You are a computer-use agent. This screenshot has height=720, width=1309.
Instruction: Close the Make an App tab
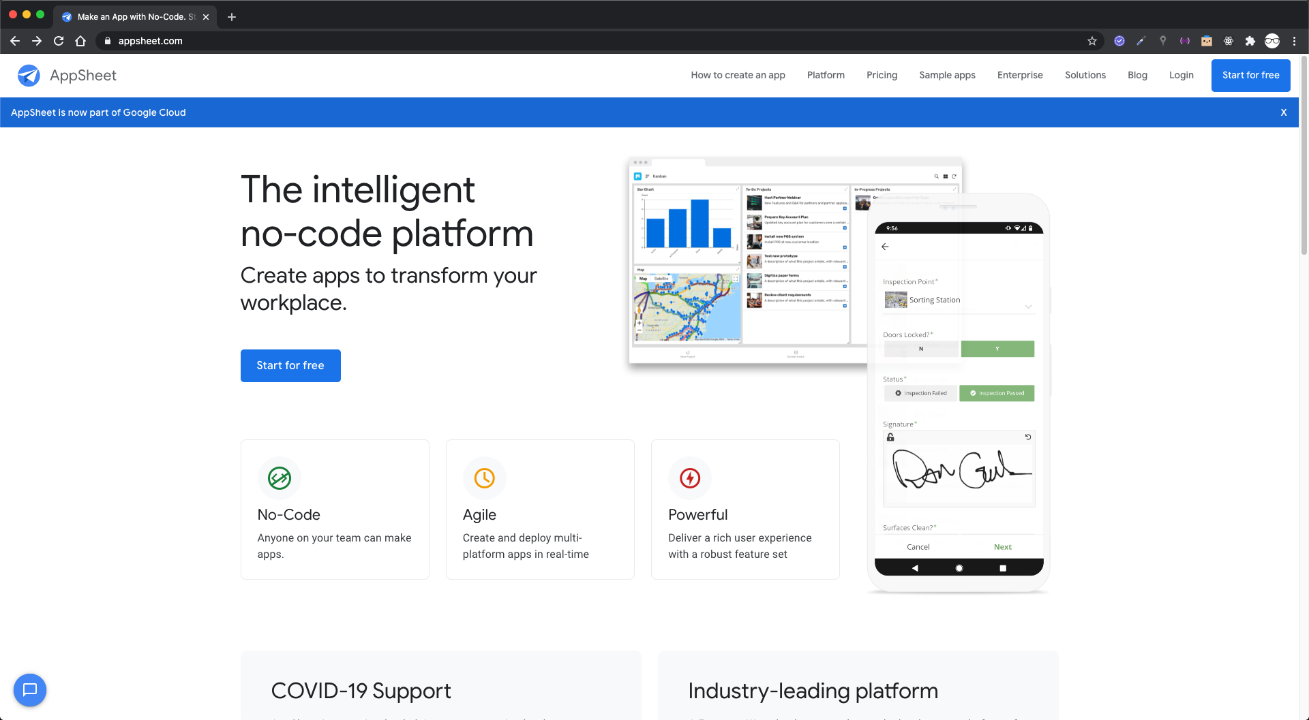coord(206,17)
